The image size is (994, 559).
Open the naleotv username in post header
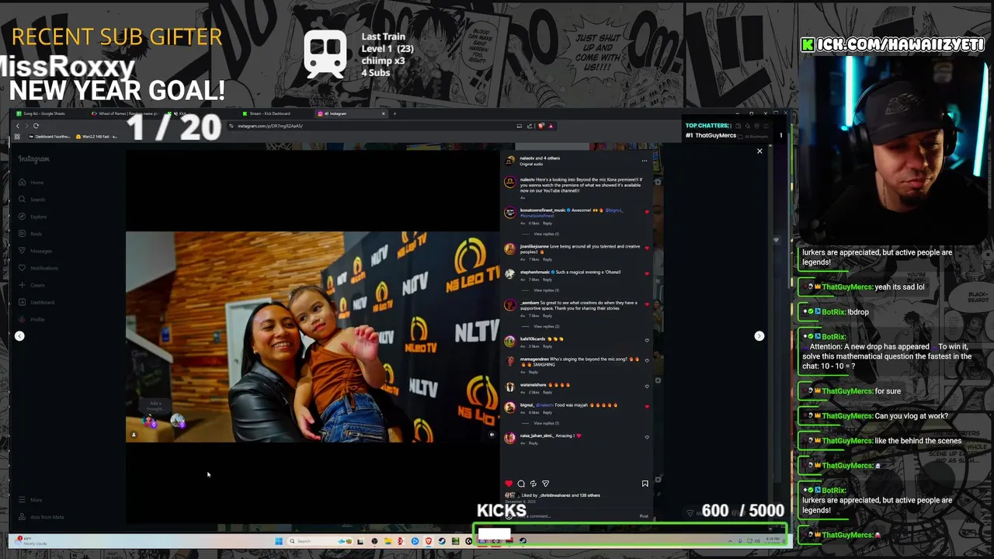pyautogui.click(x=527, y=158)
